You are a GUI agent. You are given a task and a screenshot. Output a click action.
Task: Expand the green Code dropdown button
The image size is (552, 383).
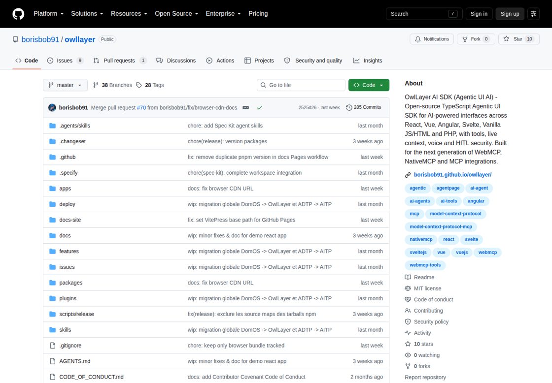tap(369, 85)
